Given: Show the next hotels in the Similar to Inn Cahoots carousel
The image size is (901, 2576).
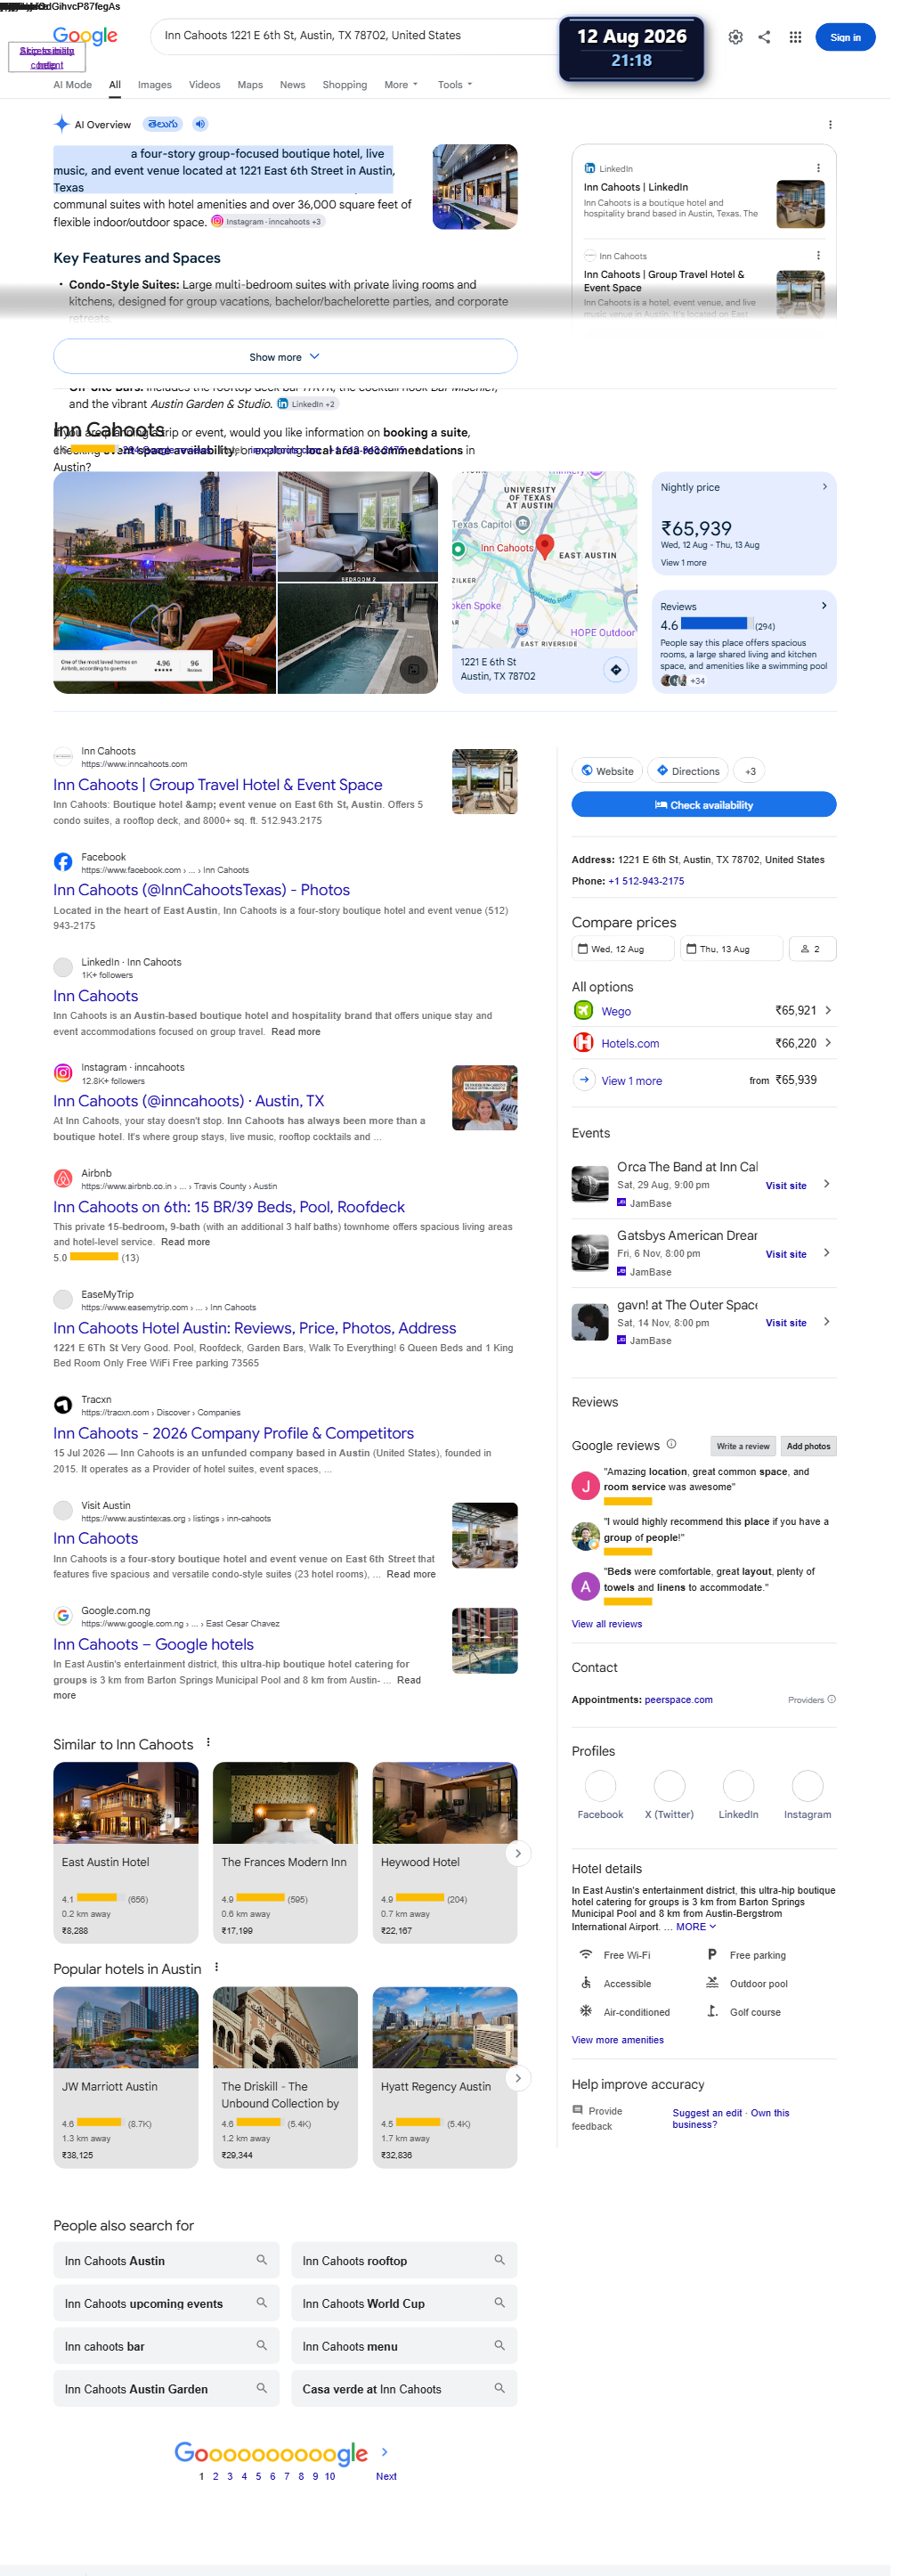Looking at the screenshot, I should [x=517, y=1852].
